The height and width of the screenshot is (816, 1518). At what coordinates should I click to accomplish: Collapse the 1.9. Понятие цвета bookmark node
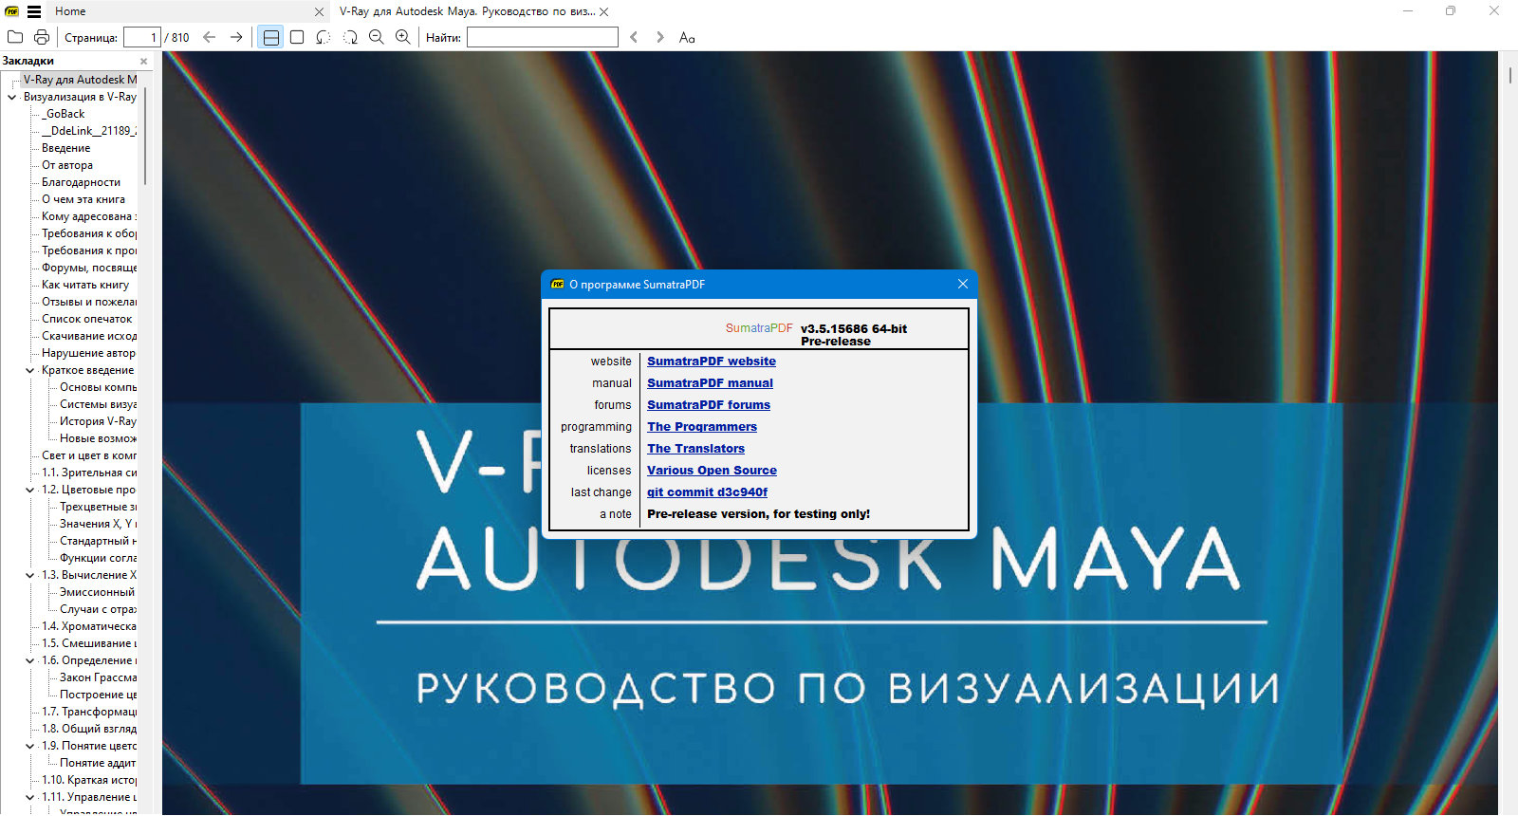[x=30, y=746]
